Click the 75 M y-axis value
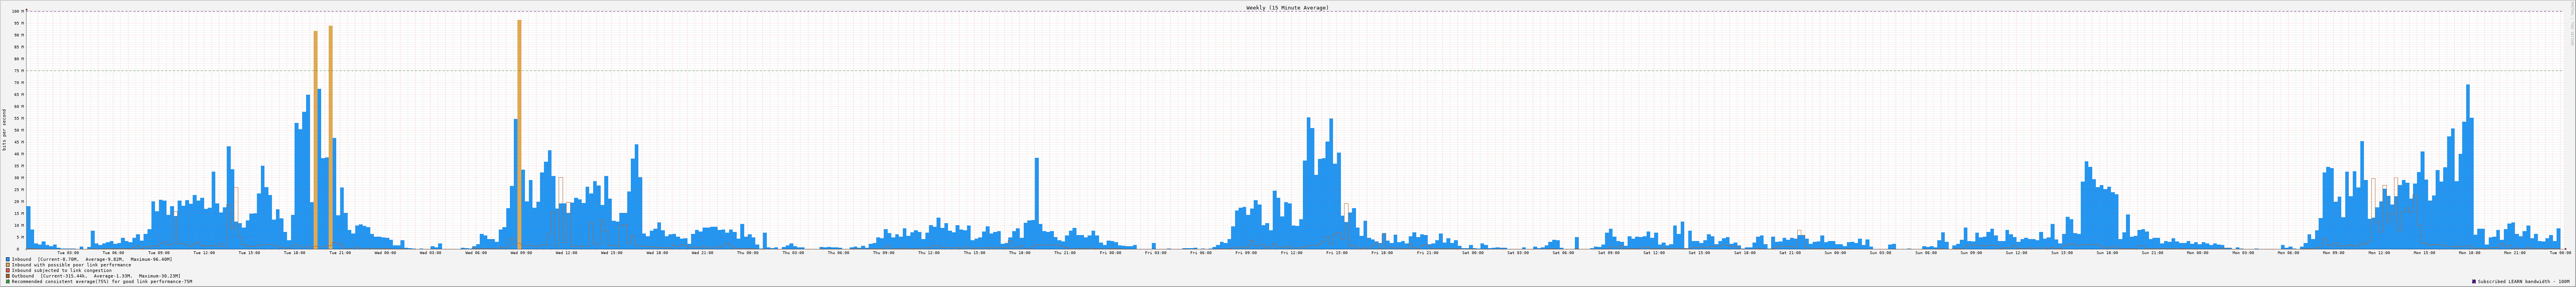This screenshot has width=2576, height=287. pyautogui.click(x=17, y=71)
